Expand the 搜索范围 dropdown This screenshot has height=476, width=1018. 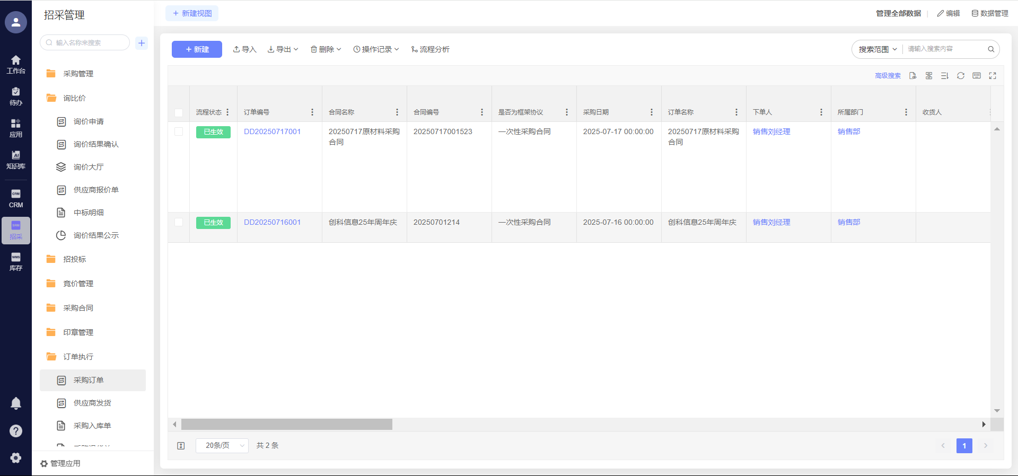pos(877,49)
